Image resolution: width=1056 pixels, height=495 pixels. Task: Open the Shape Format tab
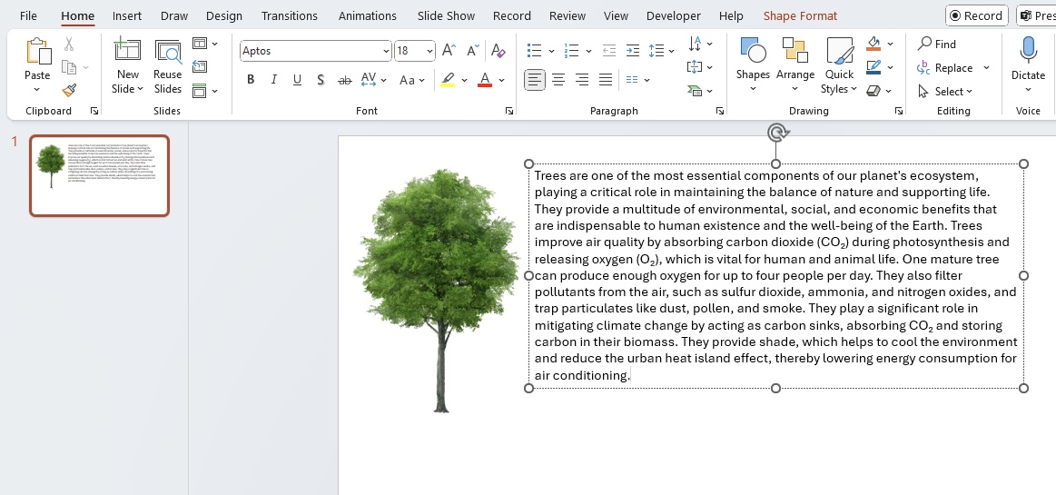point(800,15)
